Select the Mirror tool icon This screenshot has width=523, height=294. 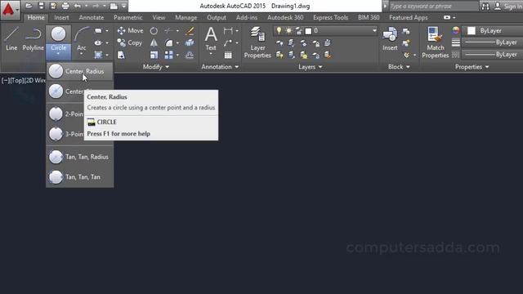tap(154, 43)
